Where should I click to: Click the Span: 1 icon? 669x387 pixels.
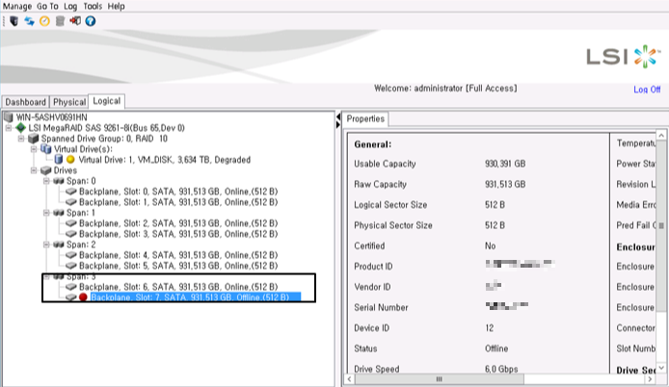[59, 213]
